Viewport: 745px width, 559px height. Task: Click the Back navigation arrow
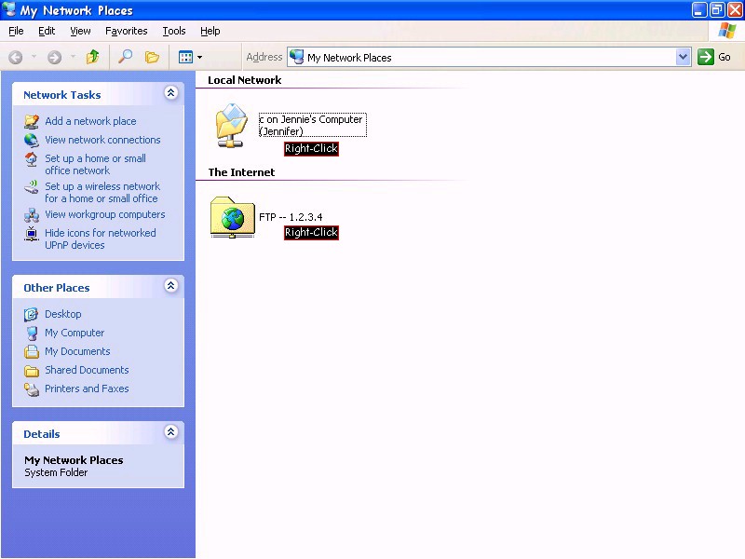click(16, 58)
